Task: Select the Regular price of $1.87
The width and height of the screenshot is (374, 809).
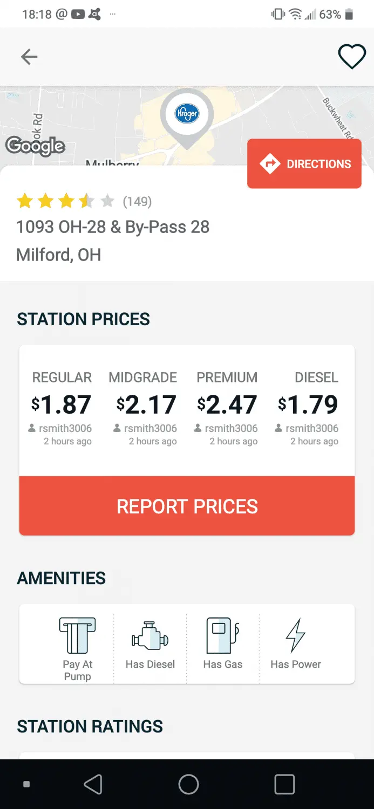Action: pyautogui.click(x=62, y=405)
